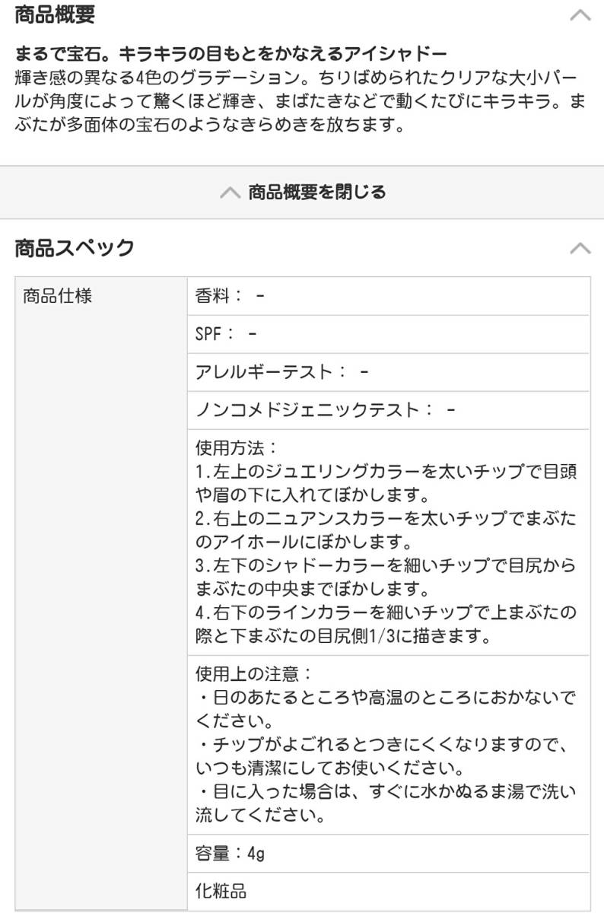Click the bold line まるで宝石。キラキラの目もとをかなえるアイシャドー

pyautogui.click(x=230, y=55)
